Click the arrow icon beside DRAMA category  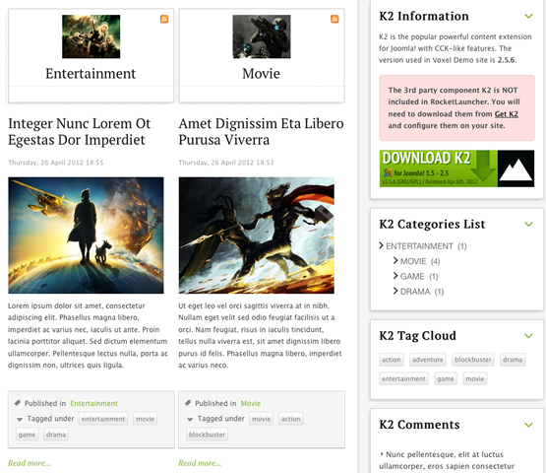(x=395, y=291)
